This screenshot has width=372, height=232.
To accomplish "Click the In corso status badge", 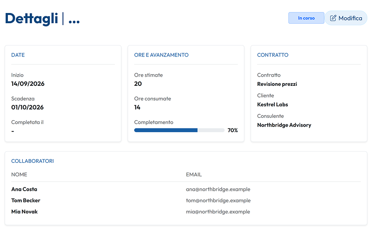I will click(x=306, y=18).
